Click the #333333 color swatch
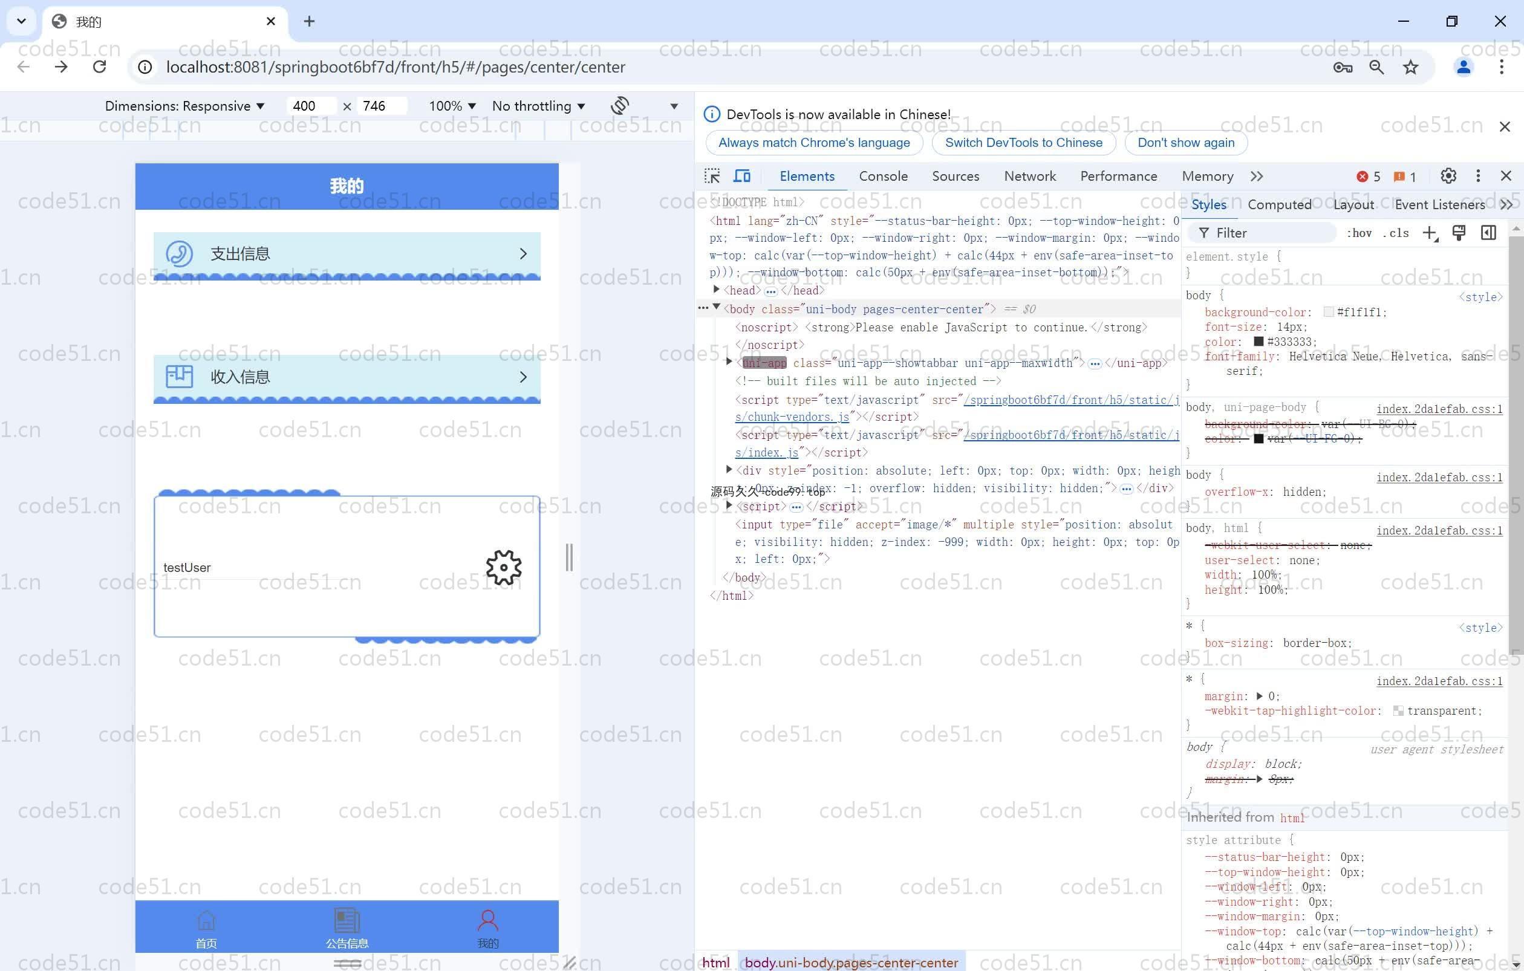Viewport: 1524px width, 971px height. (x=1259, y=342)
